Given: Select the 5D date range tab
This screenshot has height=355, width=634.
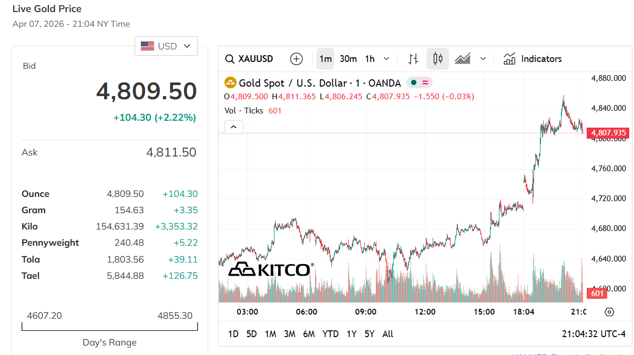Looking at the screenshot, I should (x=252, y=334).
